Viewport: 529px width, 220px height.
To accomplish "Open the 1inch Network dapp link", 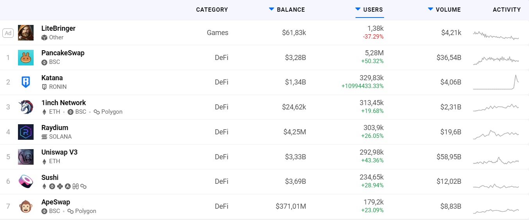I will coord(64,103).
